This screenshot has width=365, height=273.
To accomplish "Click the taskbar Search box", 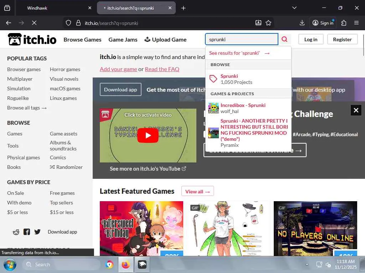I will coord(61,264).
